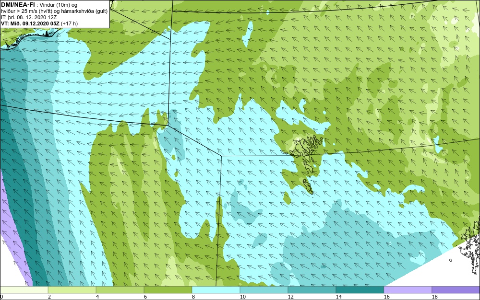480x300 pixels.
Task: Click the legend tick label '8'
Action: pos(193,297)
